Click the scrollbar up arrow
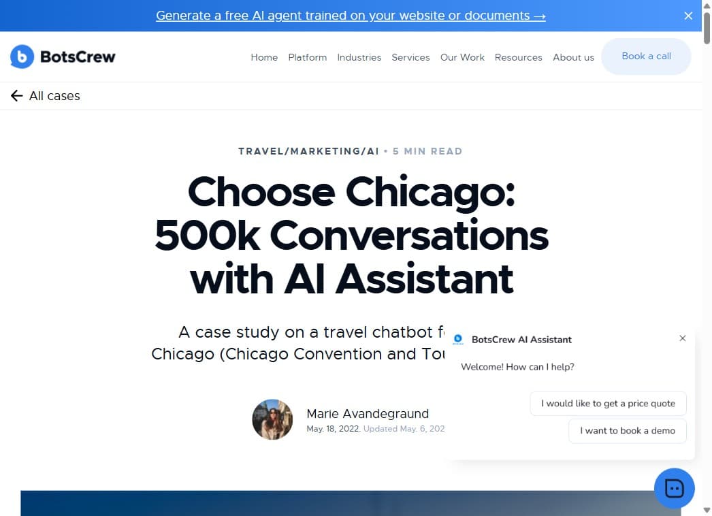The height and width of the screenshot is (516, 712). coord(707,5)
